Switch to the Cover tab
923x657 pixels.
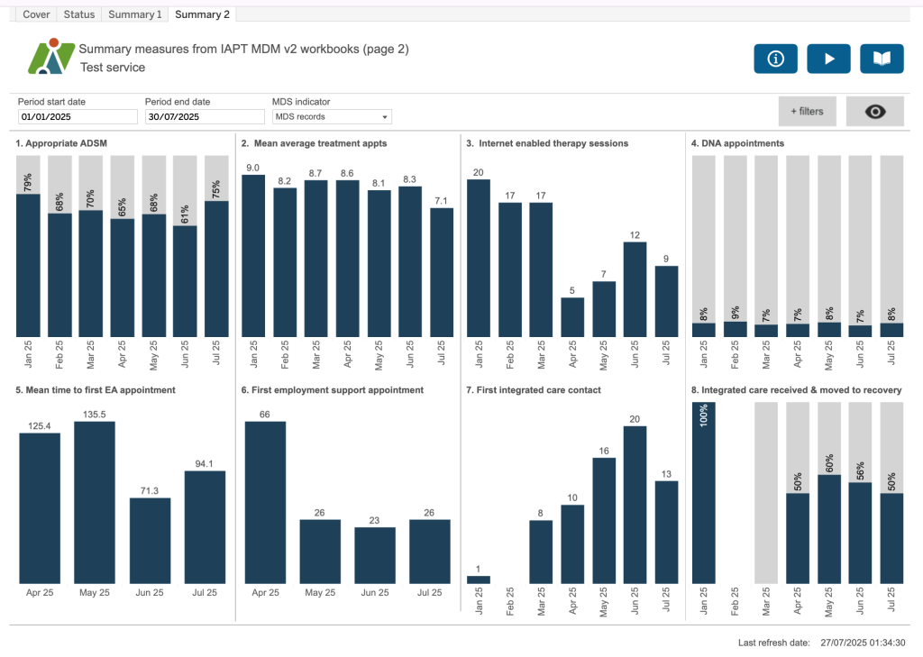(36, 14)
